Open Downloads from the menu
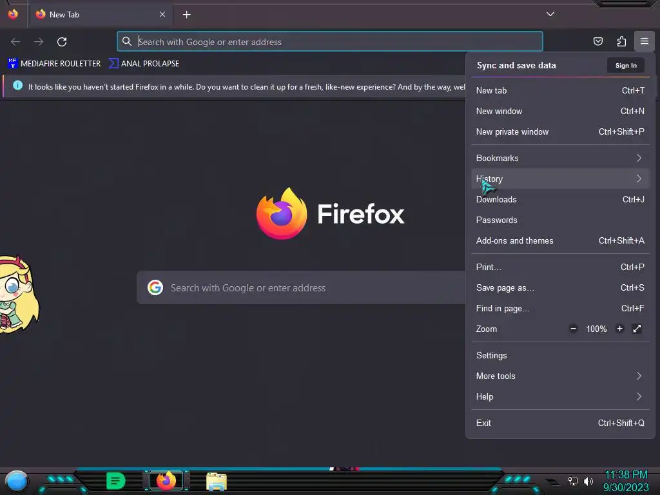 pos(560,200)
